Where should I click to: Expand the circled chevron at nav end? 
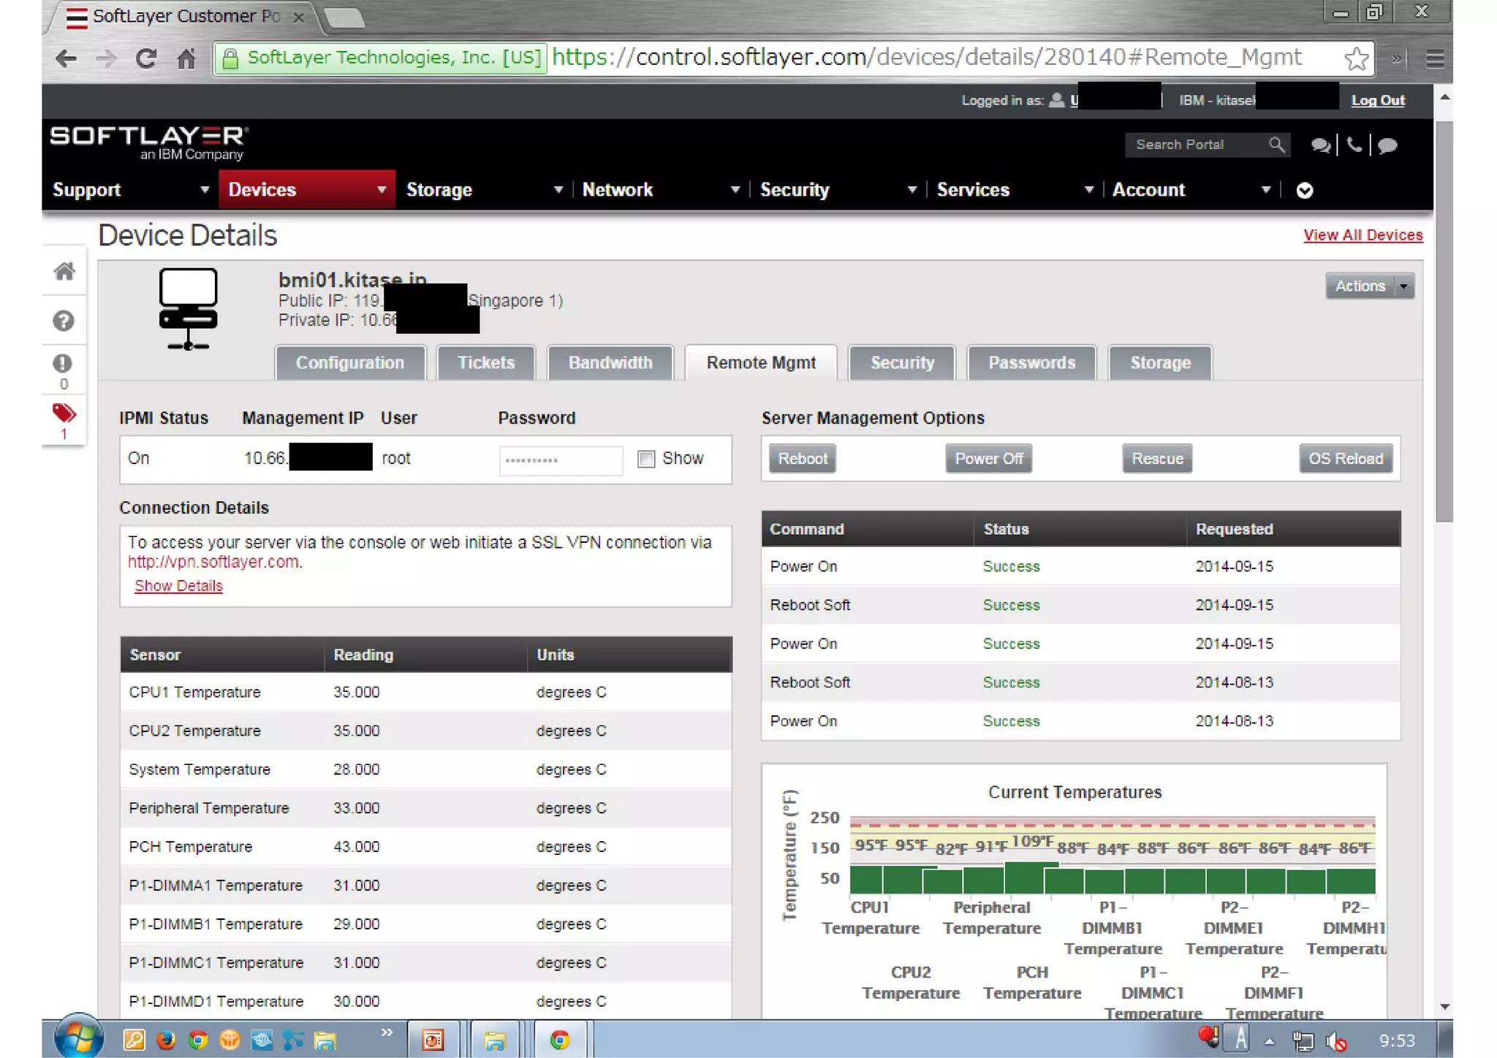[1305, 191]
